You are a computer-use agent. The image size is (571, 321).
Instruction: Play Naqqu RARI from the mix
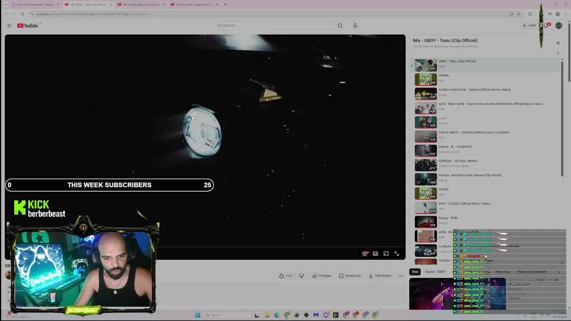485,222
